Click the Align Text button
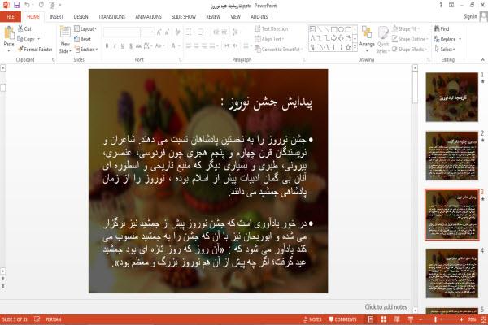 point(269,39)
